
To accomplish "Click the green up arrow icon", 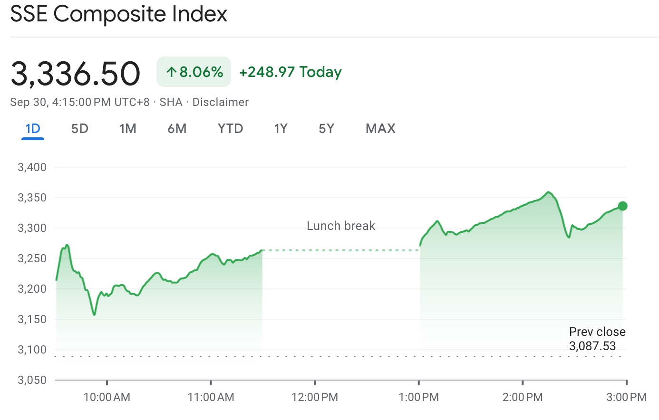I will 171,71.
